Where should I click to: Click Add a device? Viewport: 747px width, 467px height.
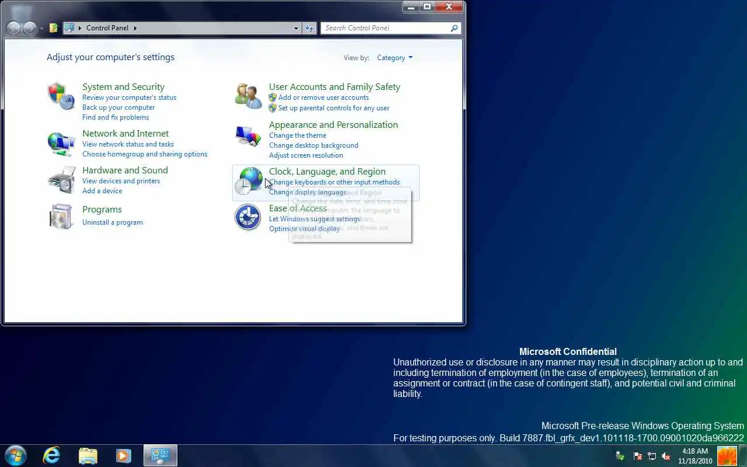(102, 191)
